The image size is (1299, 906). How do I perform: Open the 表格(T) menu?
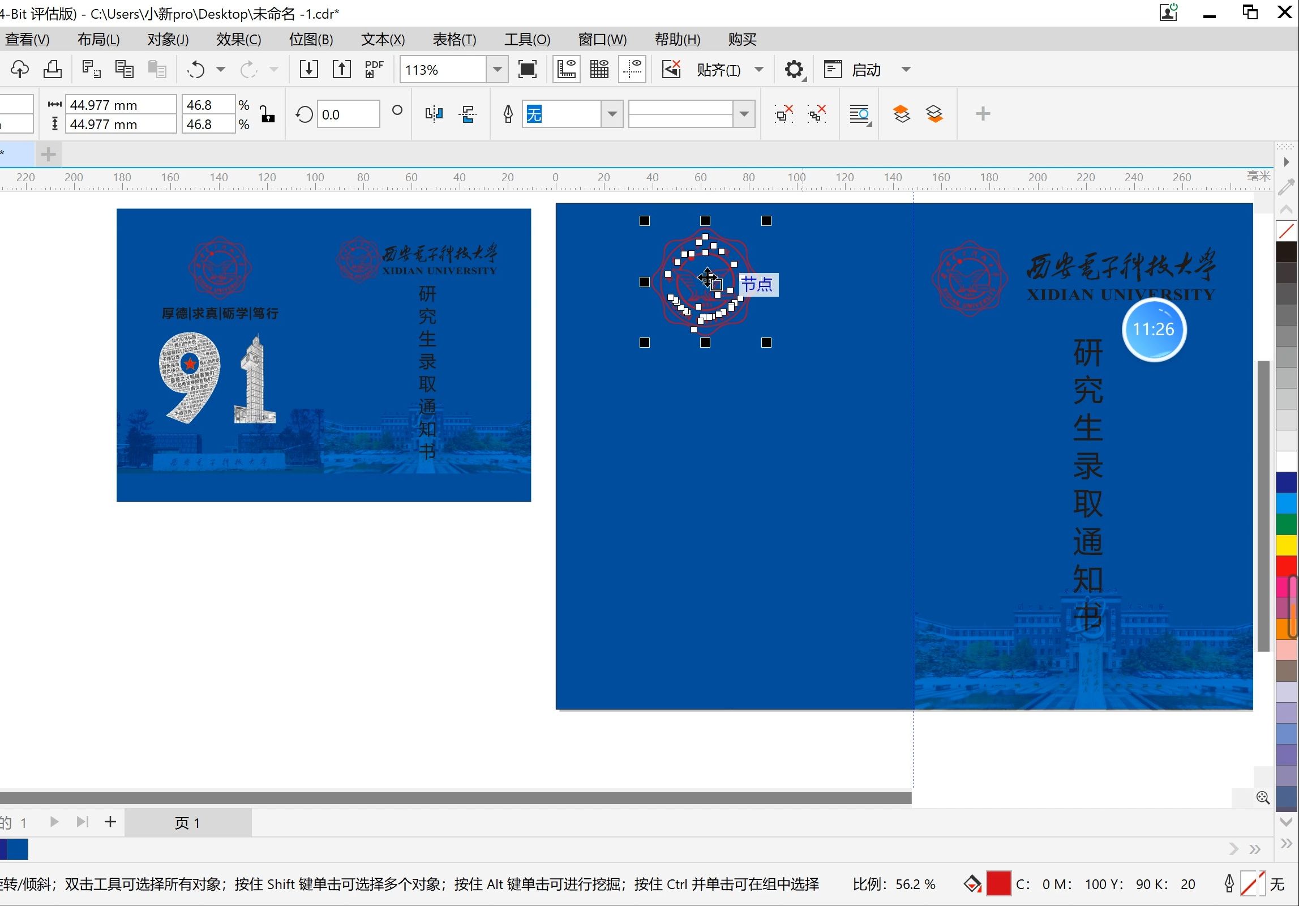[455, 39]
